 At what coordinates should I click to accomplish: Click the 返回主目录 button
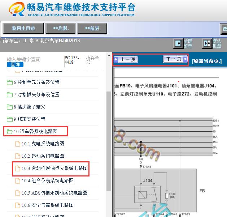(23, 28)
